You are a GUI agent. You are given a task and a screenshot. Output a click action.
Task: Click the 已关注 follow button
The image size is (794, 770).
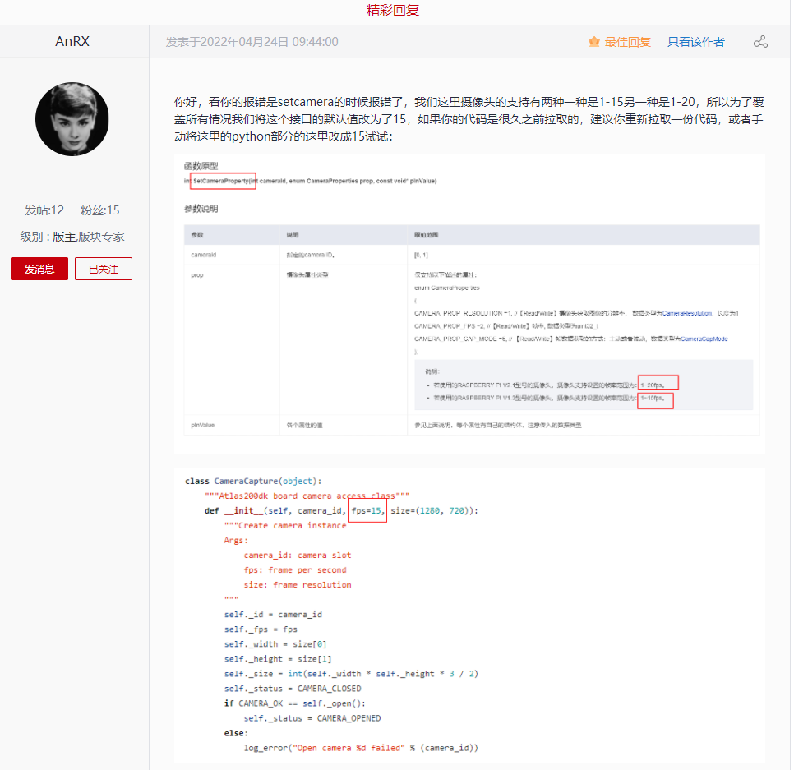pyautogui.click(x=104, y=269)
